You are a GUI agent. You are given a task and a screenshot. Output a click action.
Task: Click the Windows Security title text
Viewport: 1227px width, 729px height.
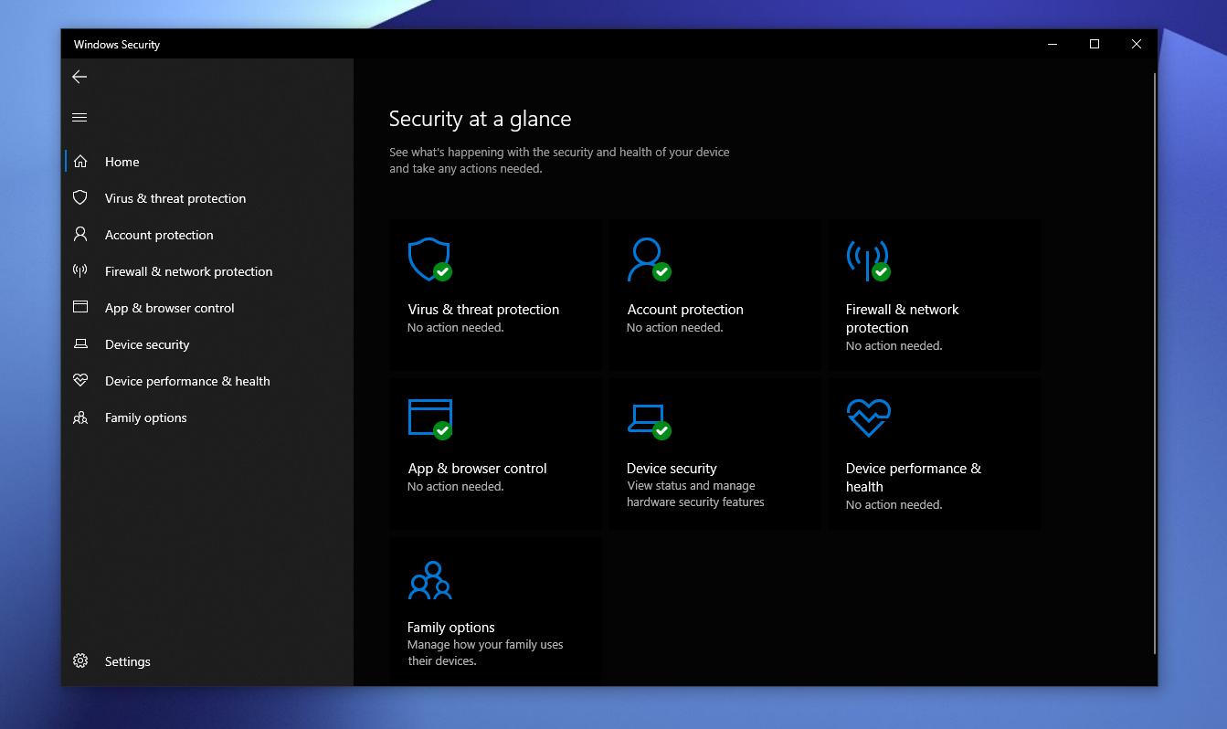coord(117,44)
